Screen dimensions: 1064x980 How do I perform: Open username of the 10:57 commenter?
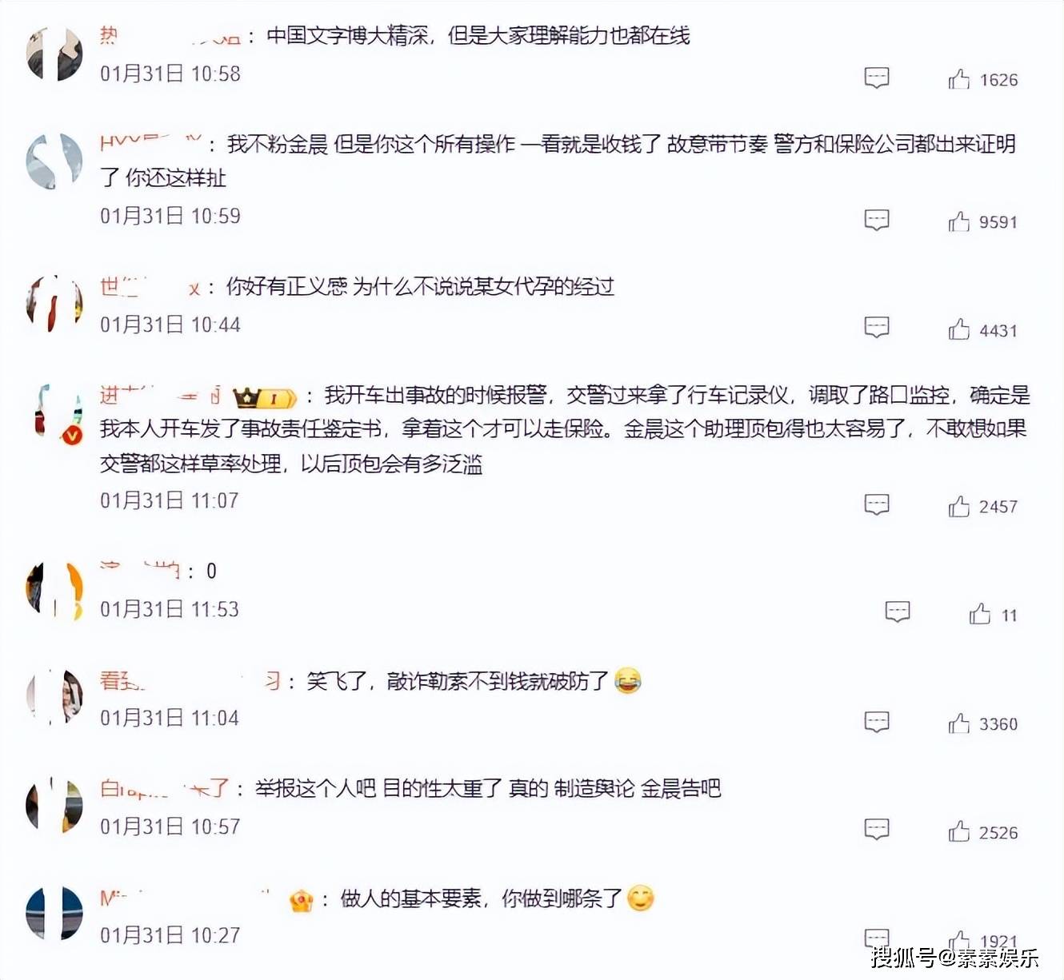165,789
